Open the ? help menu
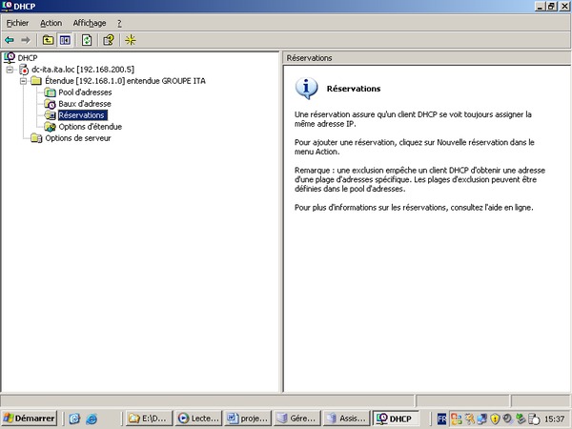 tap(119, 22)
